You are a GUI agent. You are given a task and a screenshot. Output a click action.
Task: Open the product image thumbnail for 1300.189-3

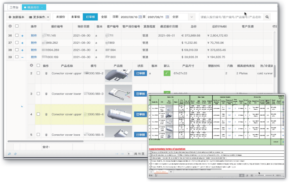pos(119,94)
